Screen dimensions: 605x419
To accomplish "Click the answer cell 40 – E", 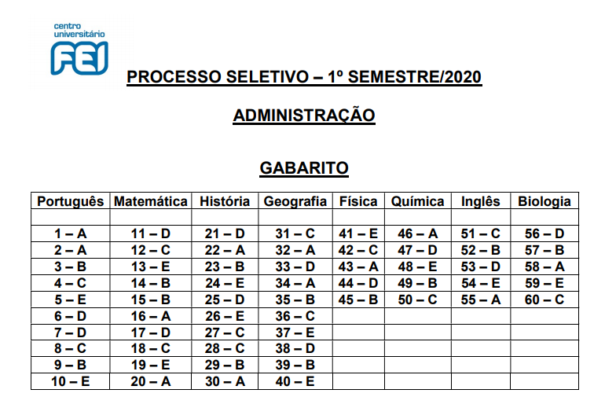I will 295,381.
